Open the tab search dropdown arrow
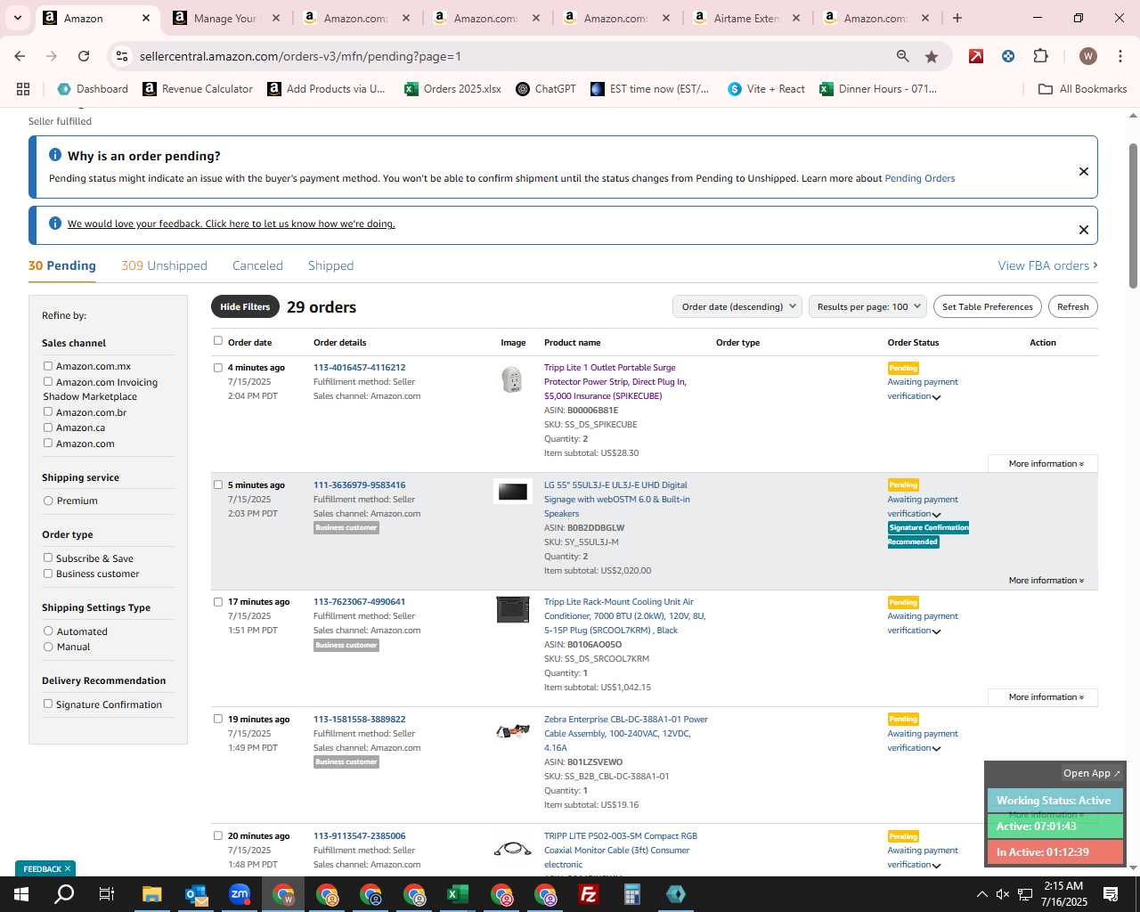The height and width of the screenshot is (912, 1140). (18, 18)
